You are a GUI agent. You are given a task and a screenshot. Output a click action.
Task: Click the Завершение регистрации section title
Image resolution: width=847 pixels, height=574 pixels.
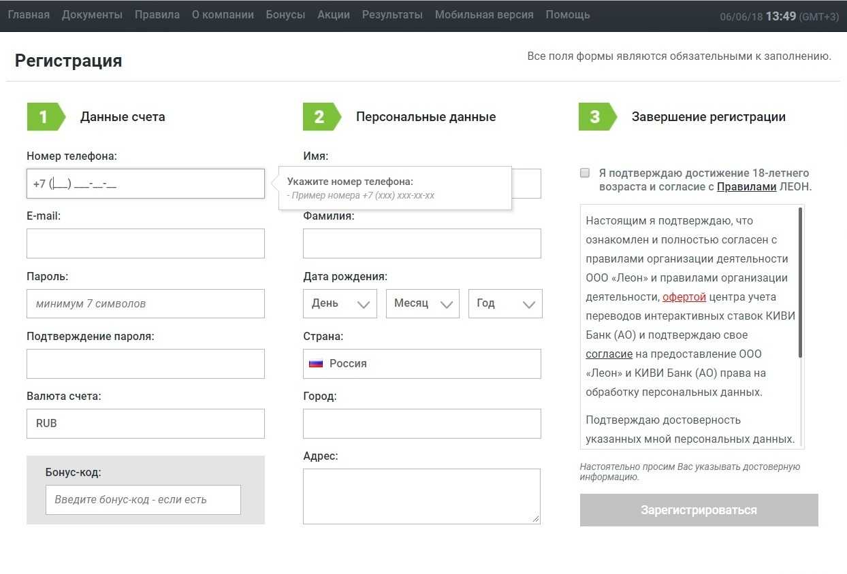click(709, 117)
